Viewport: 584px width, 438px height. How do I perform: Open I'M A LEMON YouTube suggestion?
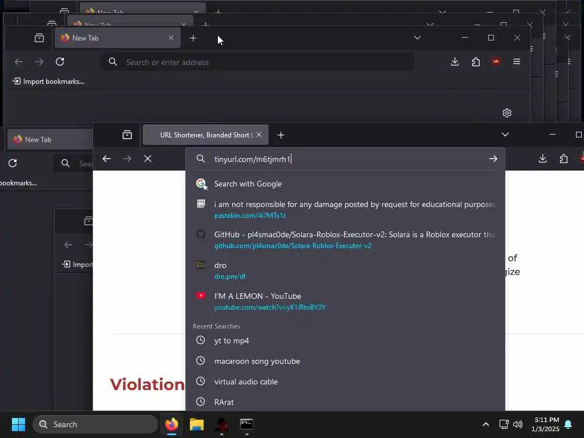coord(345,301)
